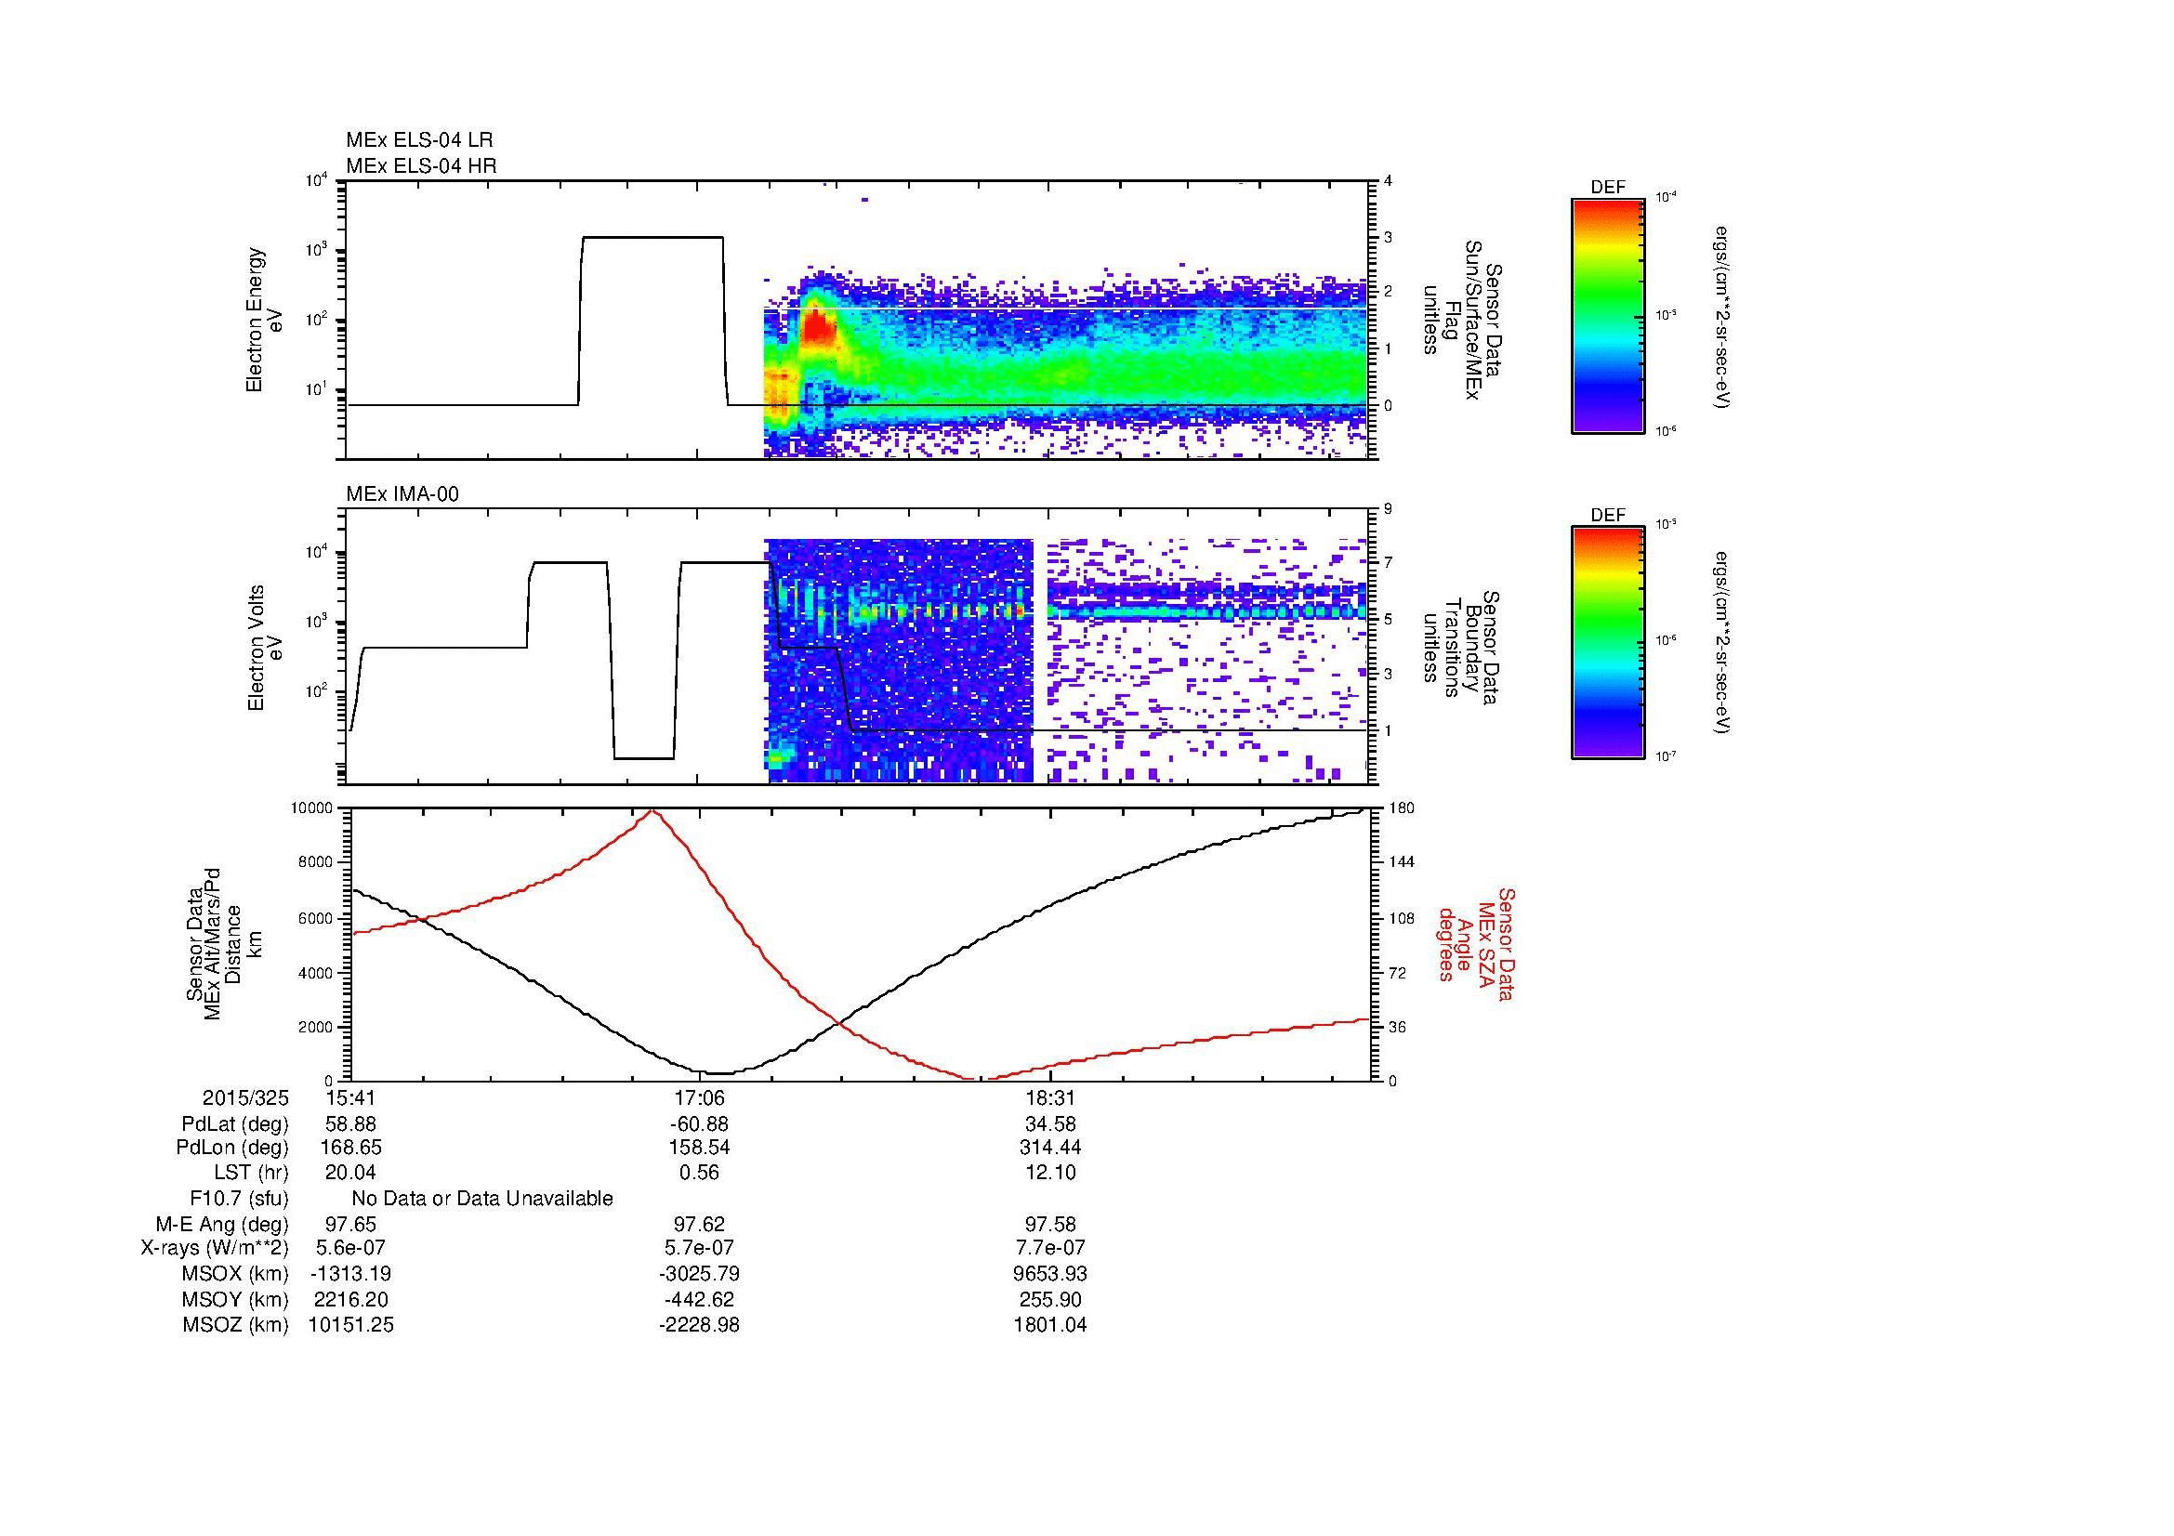Select the top DEF color bar
This screenshot has height=1536, width=2174.
(1608, 315)
